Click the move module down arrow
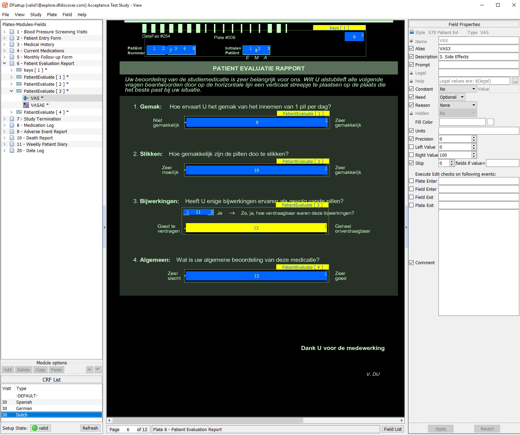Image resolution: width=520 pixels, height=435 pixels. (98, 370)
